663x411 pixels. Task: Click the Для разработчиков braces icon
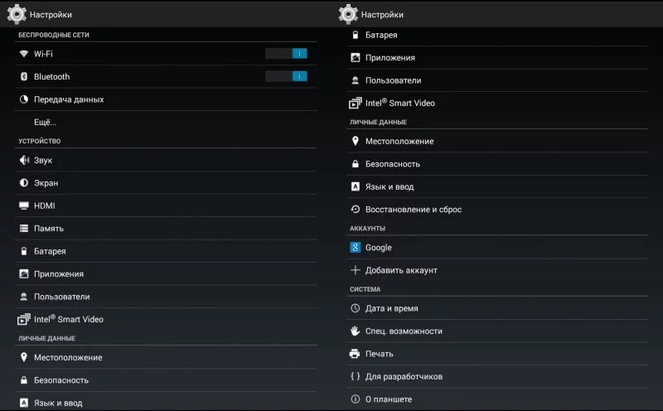[356, 377]
